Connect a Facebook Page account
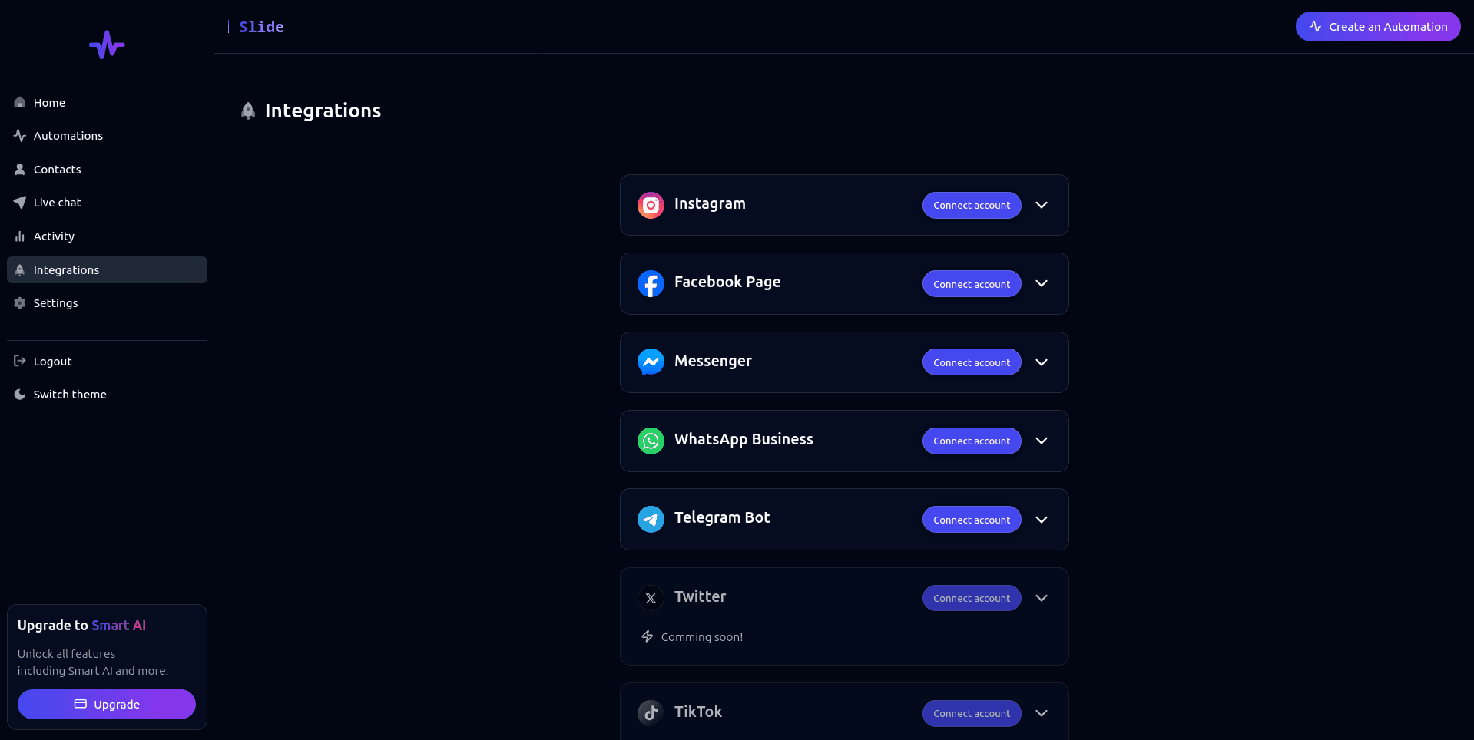This screenshot has width=1474, height=740. (x=971, y=283)
